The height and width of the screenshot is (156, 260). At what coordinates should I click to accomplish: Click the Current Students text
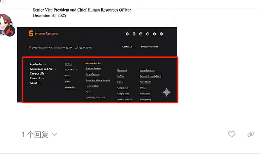coord(93,74)
